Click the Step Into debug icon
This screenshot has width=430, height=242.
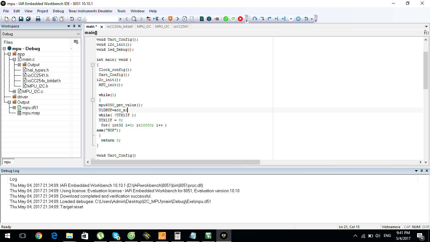pos(262,19)
